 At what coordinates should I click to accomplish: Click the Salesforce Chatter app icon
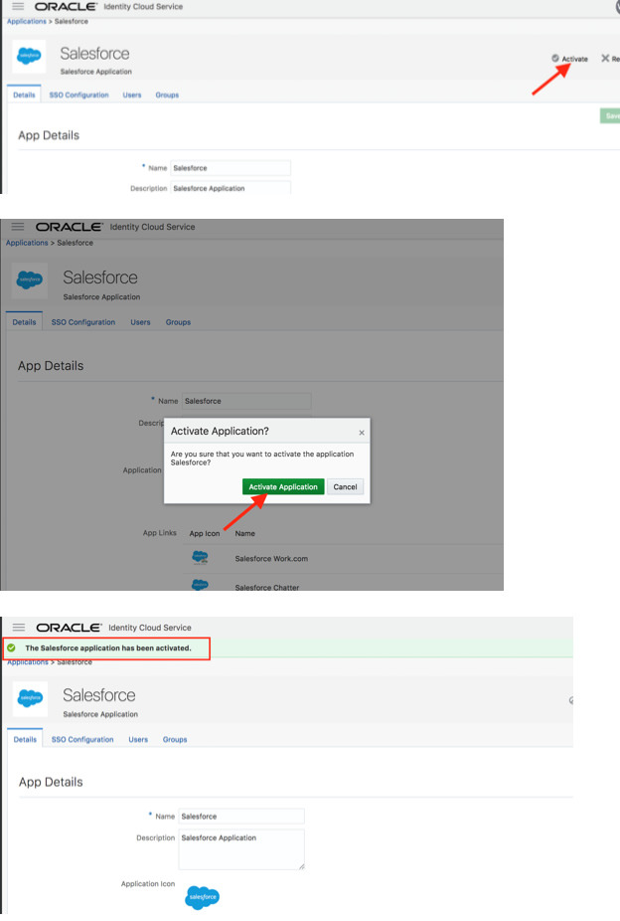(200, 585)
